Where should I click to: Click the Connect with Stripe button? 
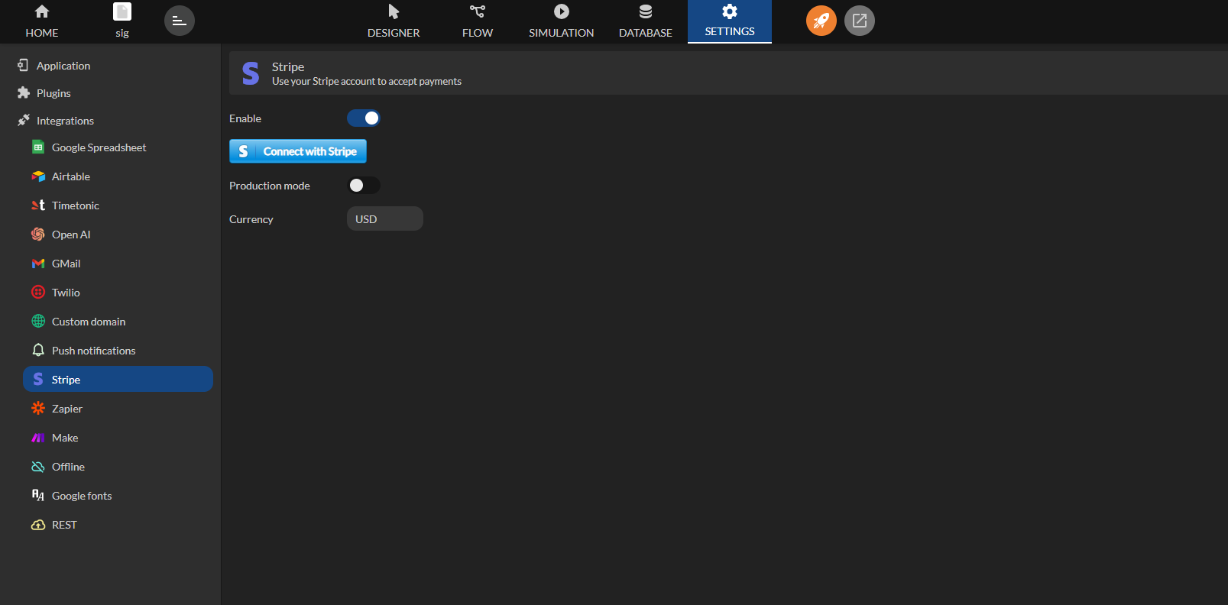click(x=298, y=151)
